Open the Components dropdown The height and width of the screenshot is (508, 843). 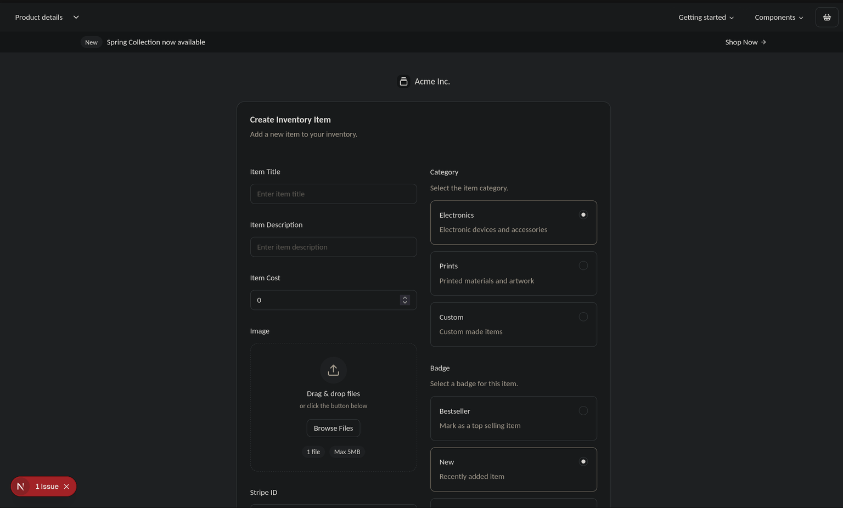pyautogui.click(x=778, y=17)
